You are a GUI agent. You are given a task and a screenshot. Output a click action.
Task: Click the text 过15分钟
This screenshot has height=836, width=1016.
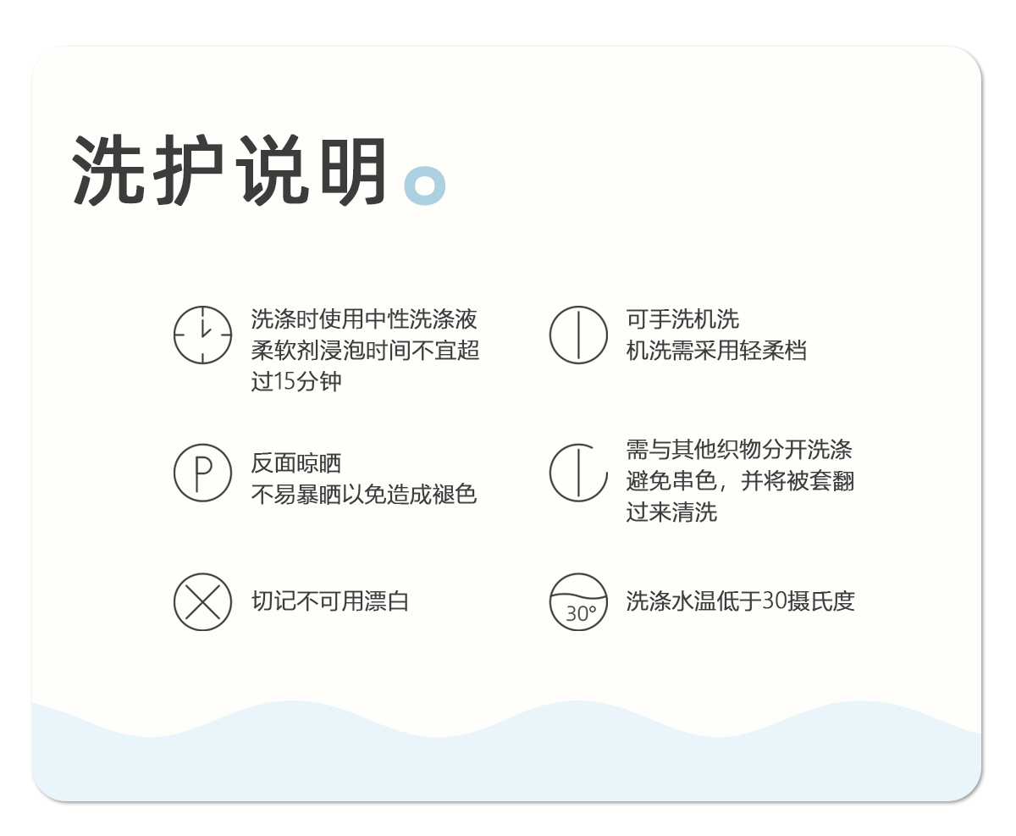pyautogui.click(x=296, y=381)
